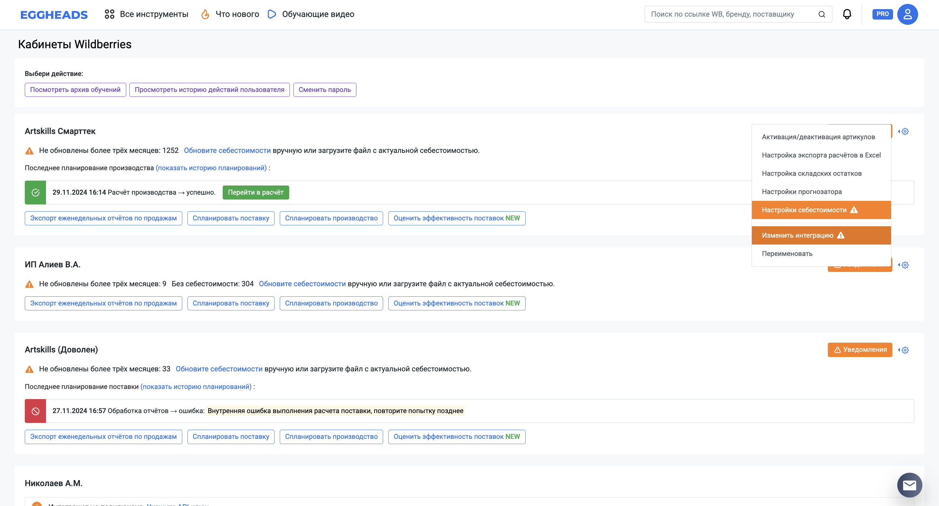
Task: Click the play icon for Обучающие видео
Action: pyautogui.click(x=272, y=14)
